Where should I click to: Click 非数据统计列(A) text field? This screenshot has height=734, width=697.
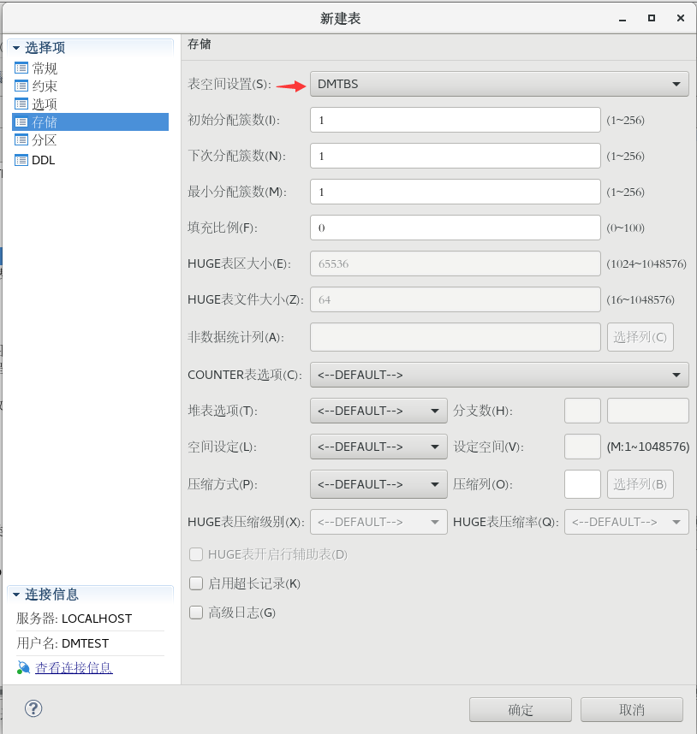(x=456, y=337)
